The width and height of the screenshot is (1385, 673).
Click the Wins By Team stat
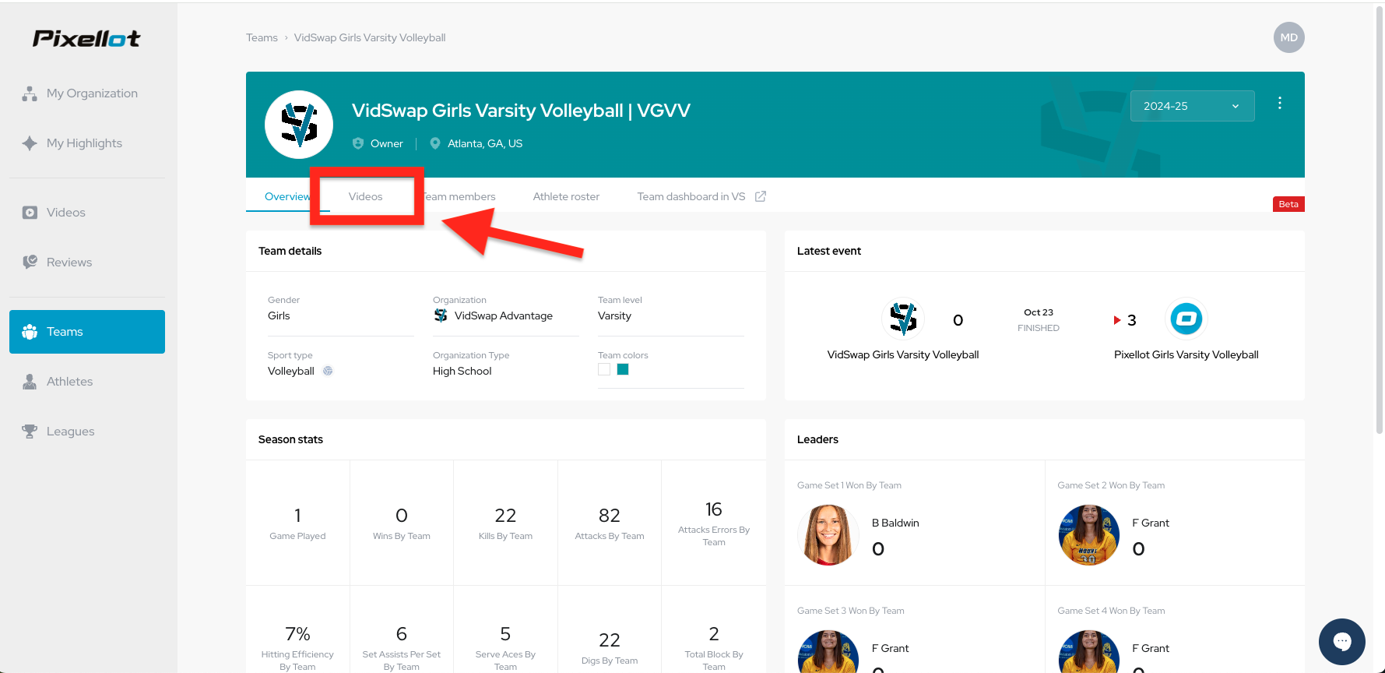pyautogui.click(x=402, y=523)
